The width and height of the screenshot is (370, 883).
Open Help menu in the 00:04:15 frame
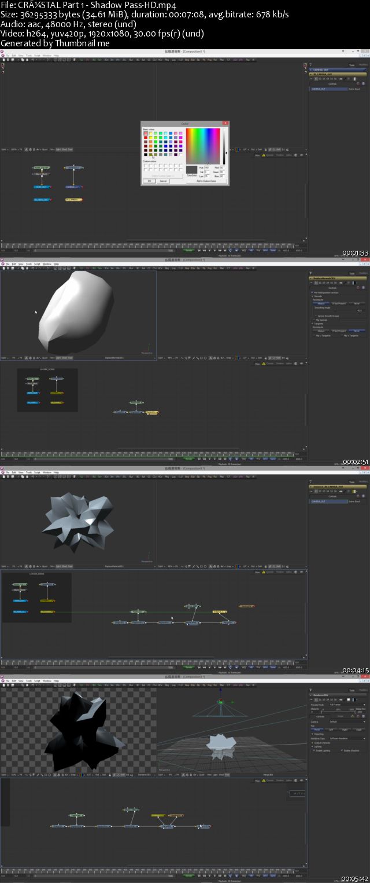(x=56, y=472)
